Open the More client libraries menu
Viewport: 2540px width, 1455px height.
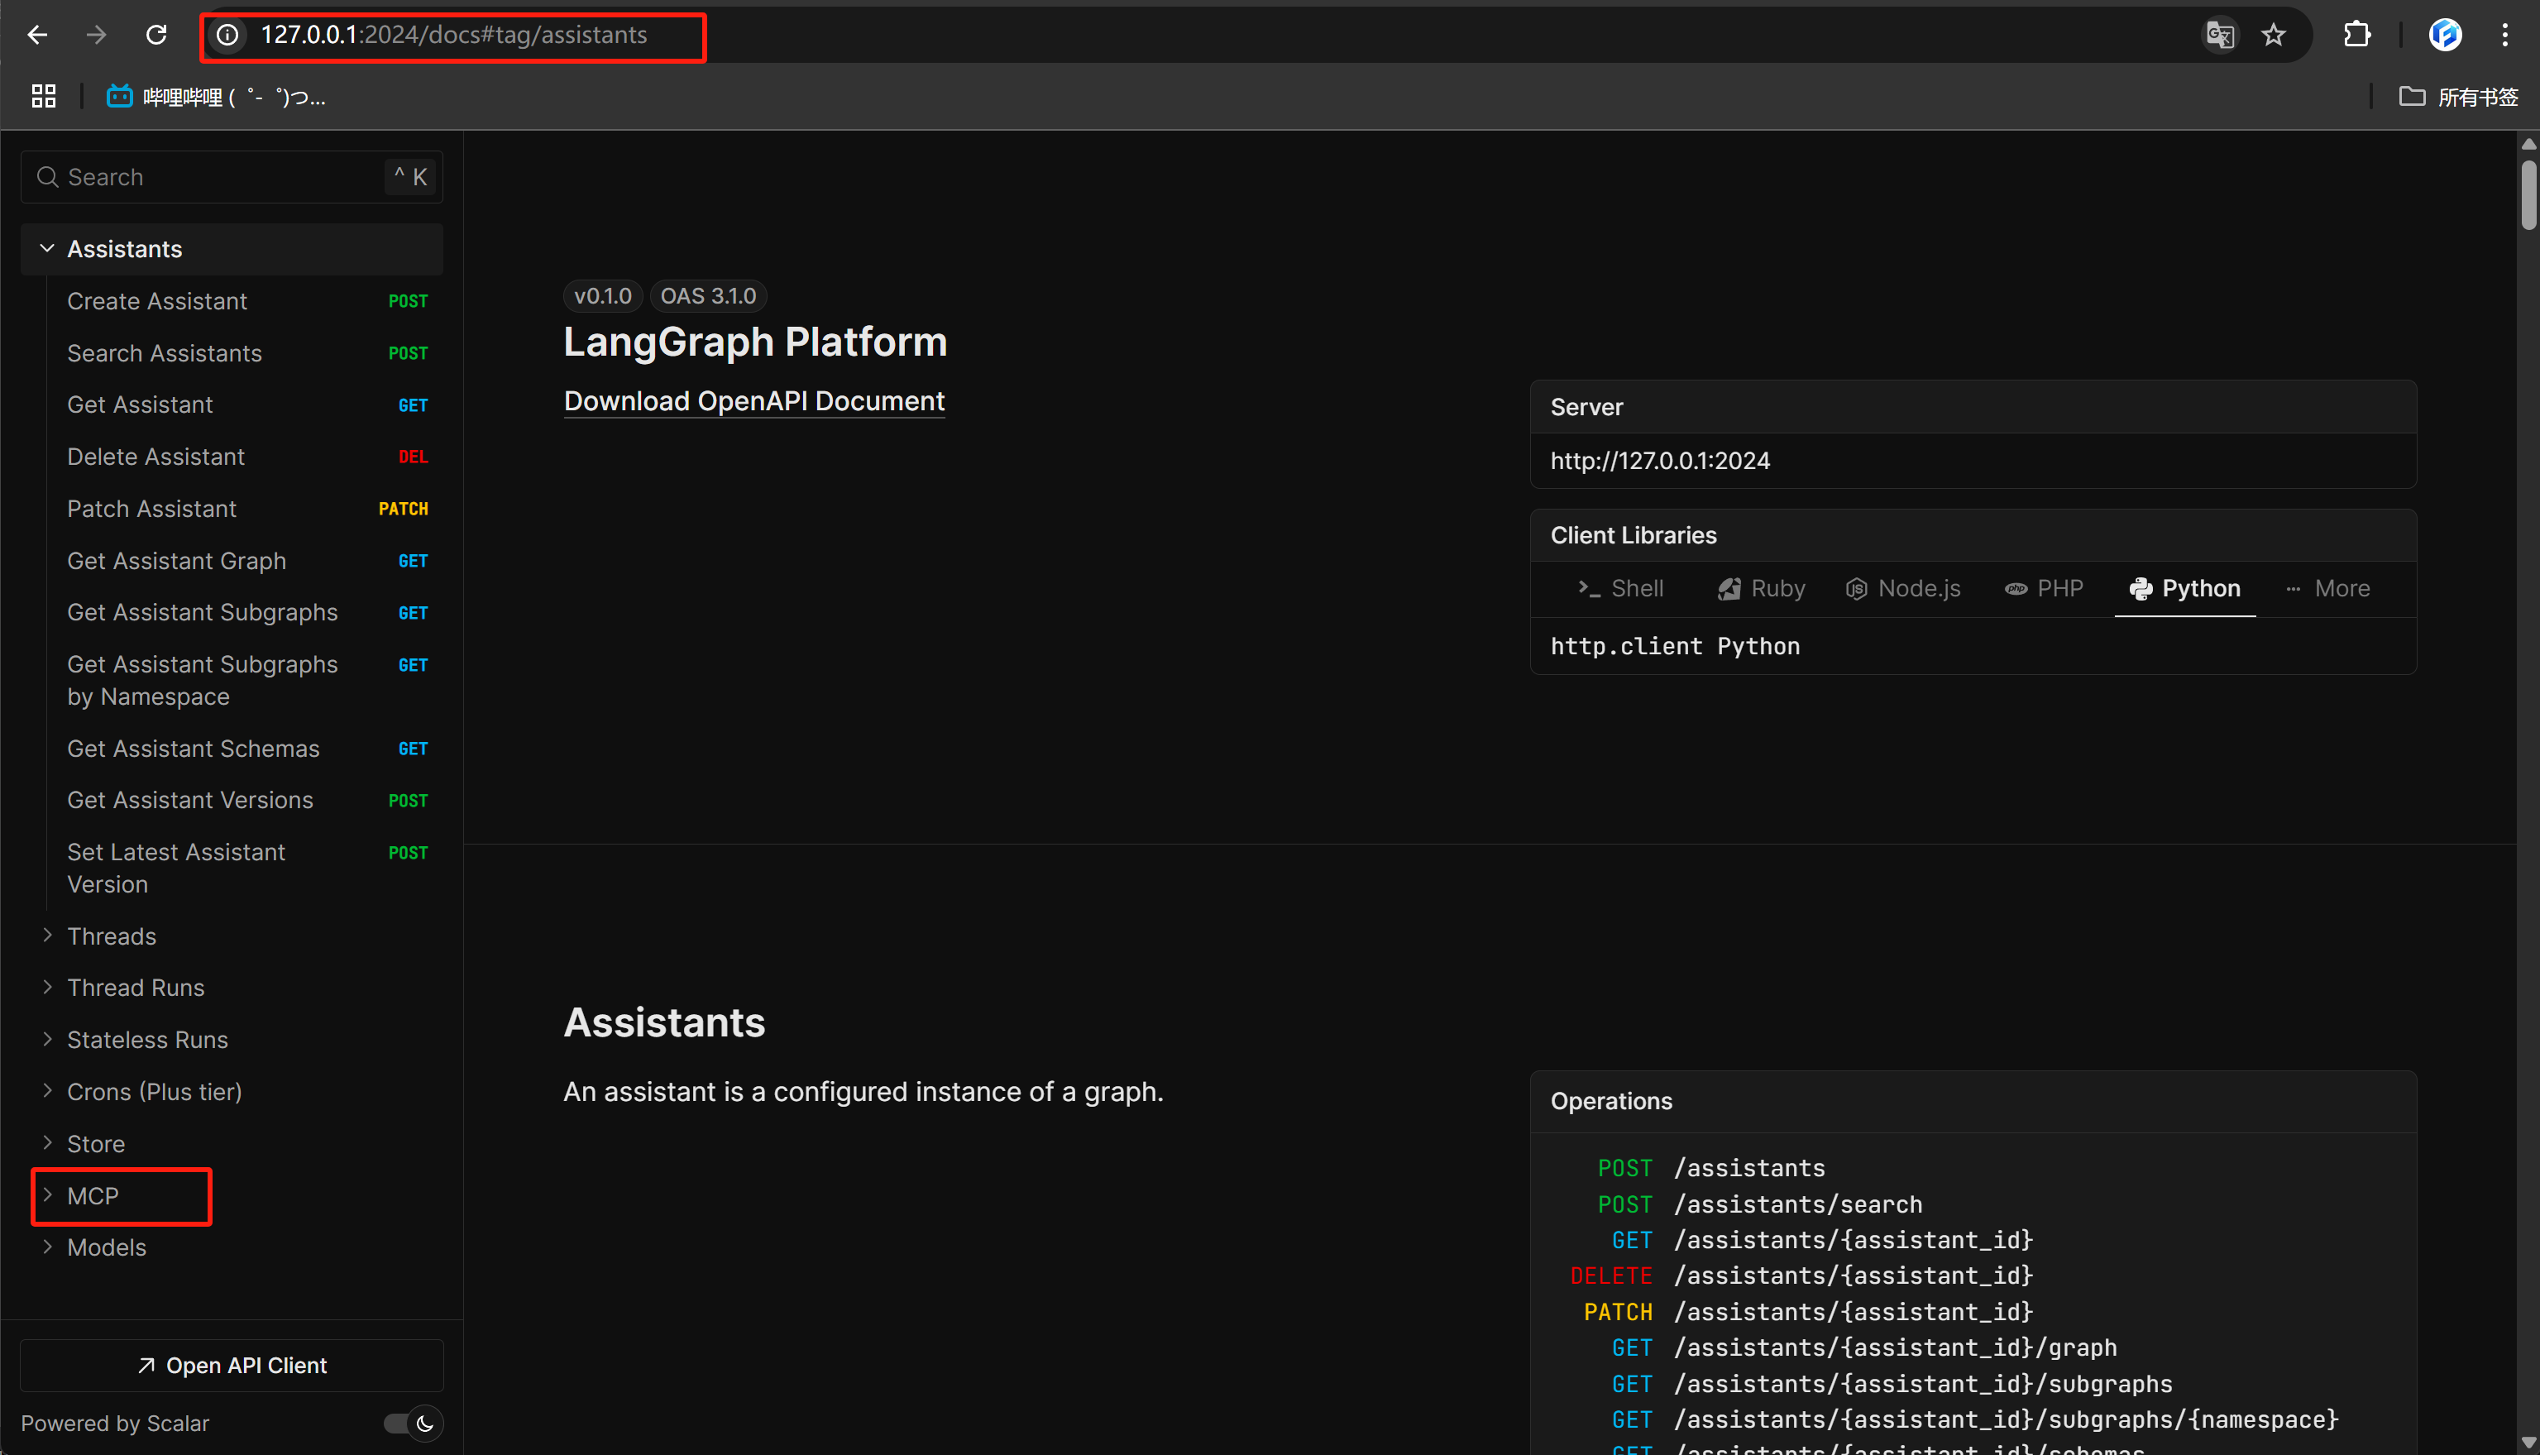pos(2327,589)
